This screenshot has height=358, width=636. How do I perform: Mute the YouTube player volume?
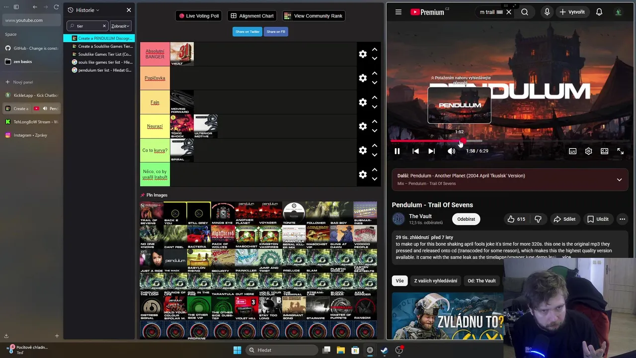(x=451, y=151)
